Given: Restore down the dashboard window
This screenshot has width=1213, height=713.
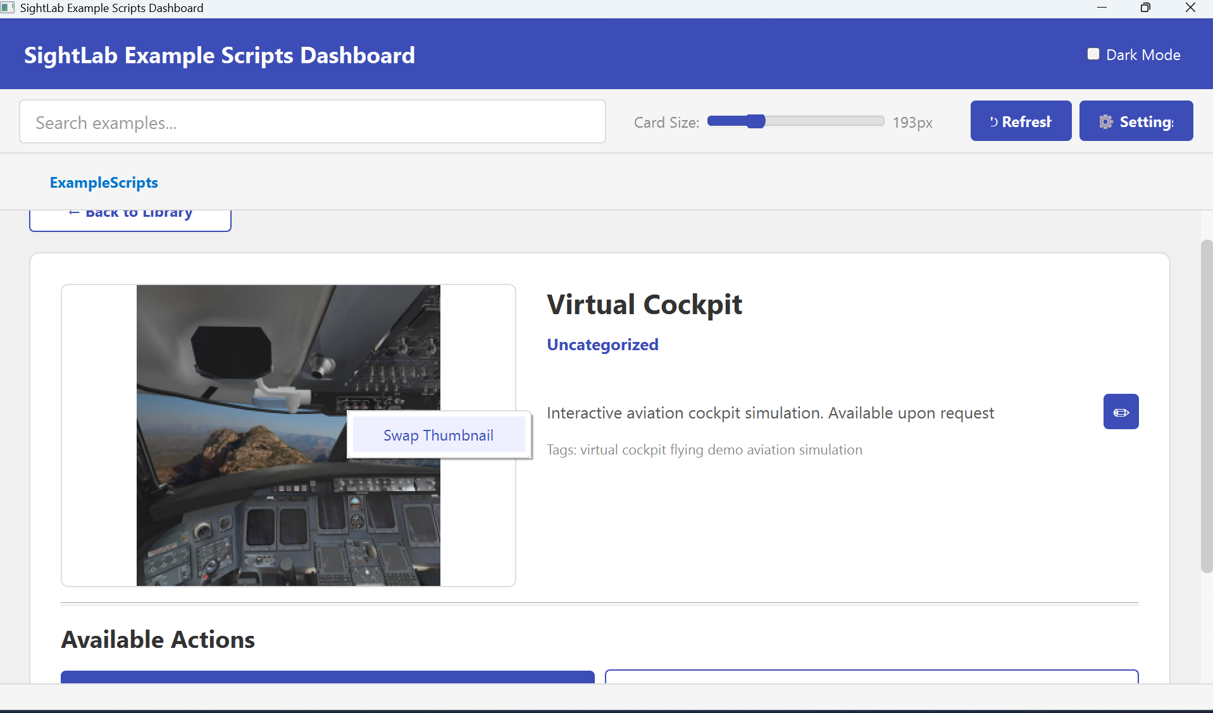Looking at the screenshot, I should pos(1145,8).
